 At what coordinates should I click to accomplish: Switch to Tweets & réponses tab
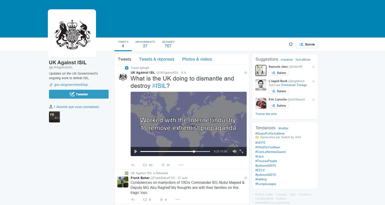pos(157,59)
